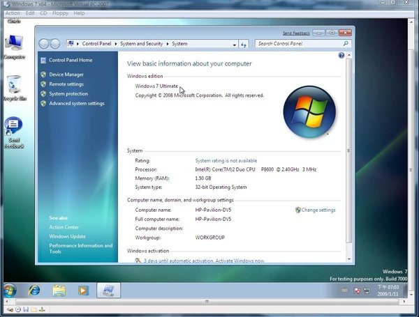Viewport: 419px width, 317px height.
Task: Open Windows Explorer folder taskbar icon
Action: (59, 291)
